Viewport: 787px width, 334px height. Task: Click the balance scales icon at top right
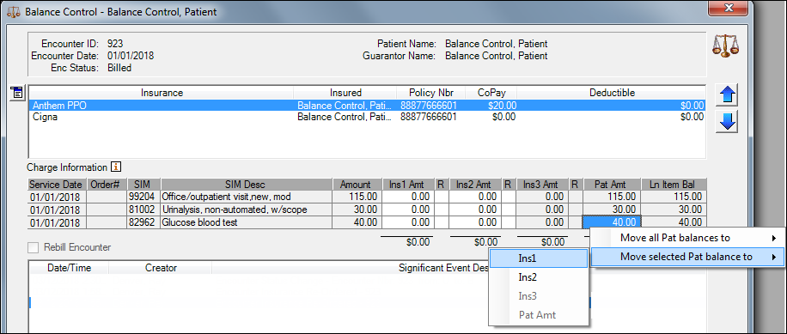click(726, 46)
